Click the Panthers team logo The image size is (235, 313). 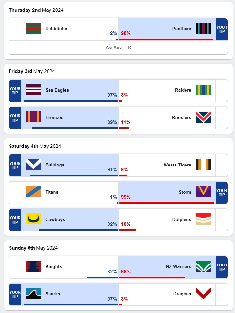pyautogui.click(x=203, y=29)
